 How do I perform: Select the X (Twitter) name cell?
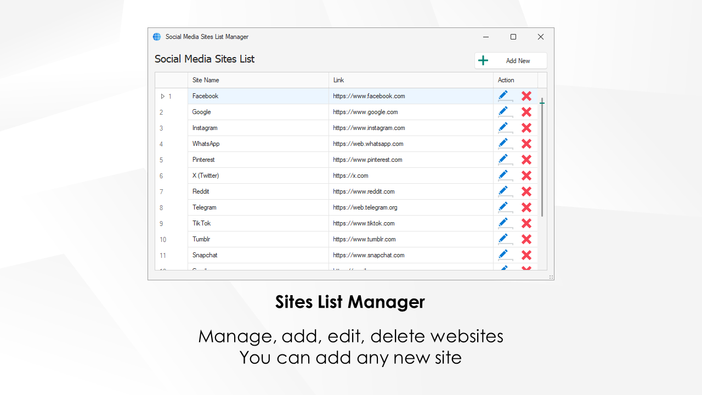tap(258, 176)
